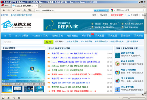Open 首 页 in blue navigation bar
Viewport: 147px width, 100px height.
point(7,36)
